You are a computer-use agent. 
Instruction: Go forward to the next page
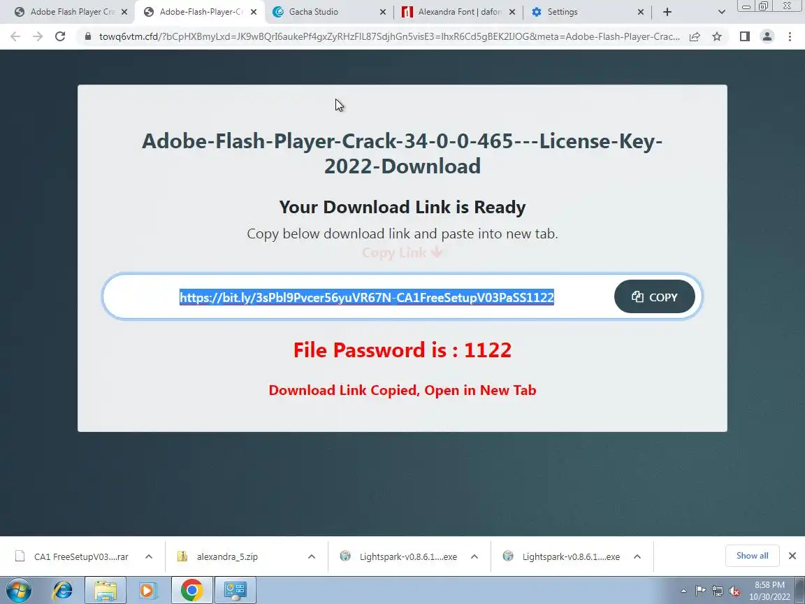tap(38, 36)
